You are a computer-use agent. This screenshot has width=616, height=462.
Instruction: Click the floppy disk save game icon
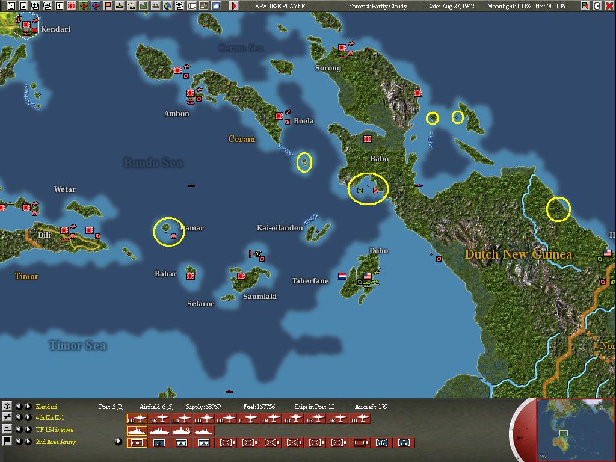tap(11, 6)
